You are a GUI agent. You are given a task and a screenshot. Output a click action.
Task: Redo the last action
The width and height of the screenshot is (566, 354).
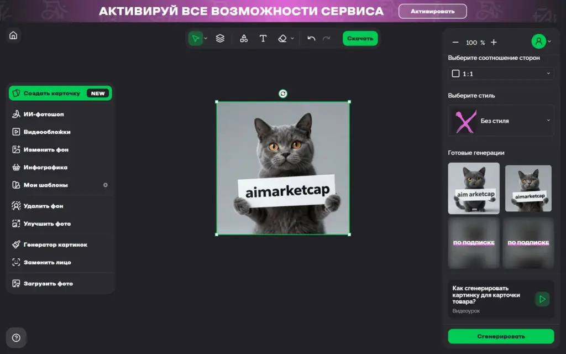point(326,38)
